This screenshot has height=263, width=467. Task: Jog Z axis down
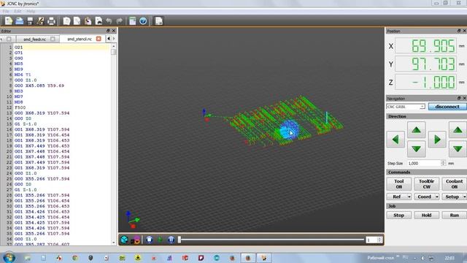458,149
